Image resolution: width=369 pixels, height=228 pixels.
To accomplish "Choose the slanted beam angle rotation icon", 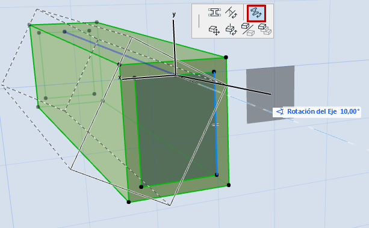I will click(x=231, y=13).
